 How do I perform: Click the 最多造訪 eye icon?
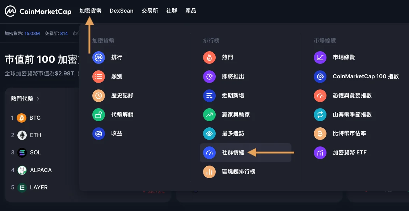pyautogui.click(x=210, y=133)
